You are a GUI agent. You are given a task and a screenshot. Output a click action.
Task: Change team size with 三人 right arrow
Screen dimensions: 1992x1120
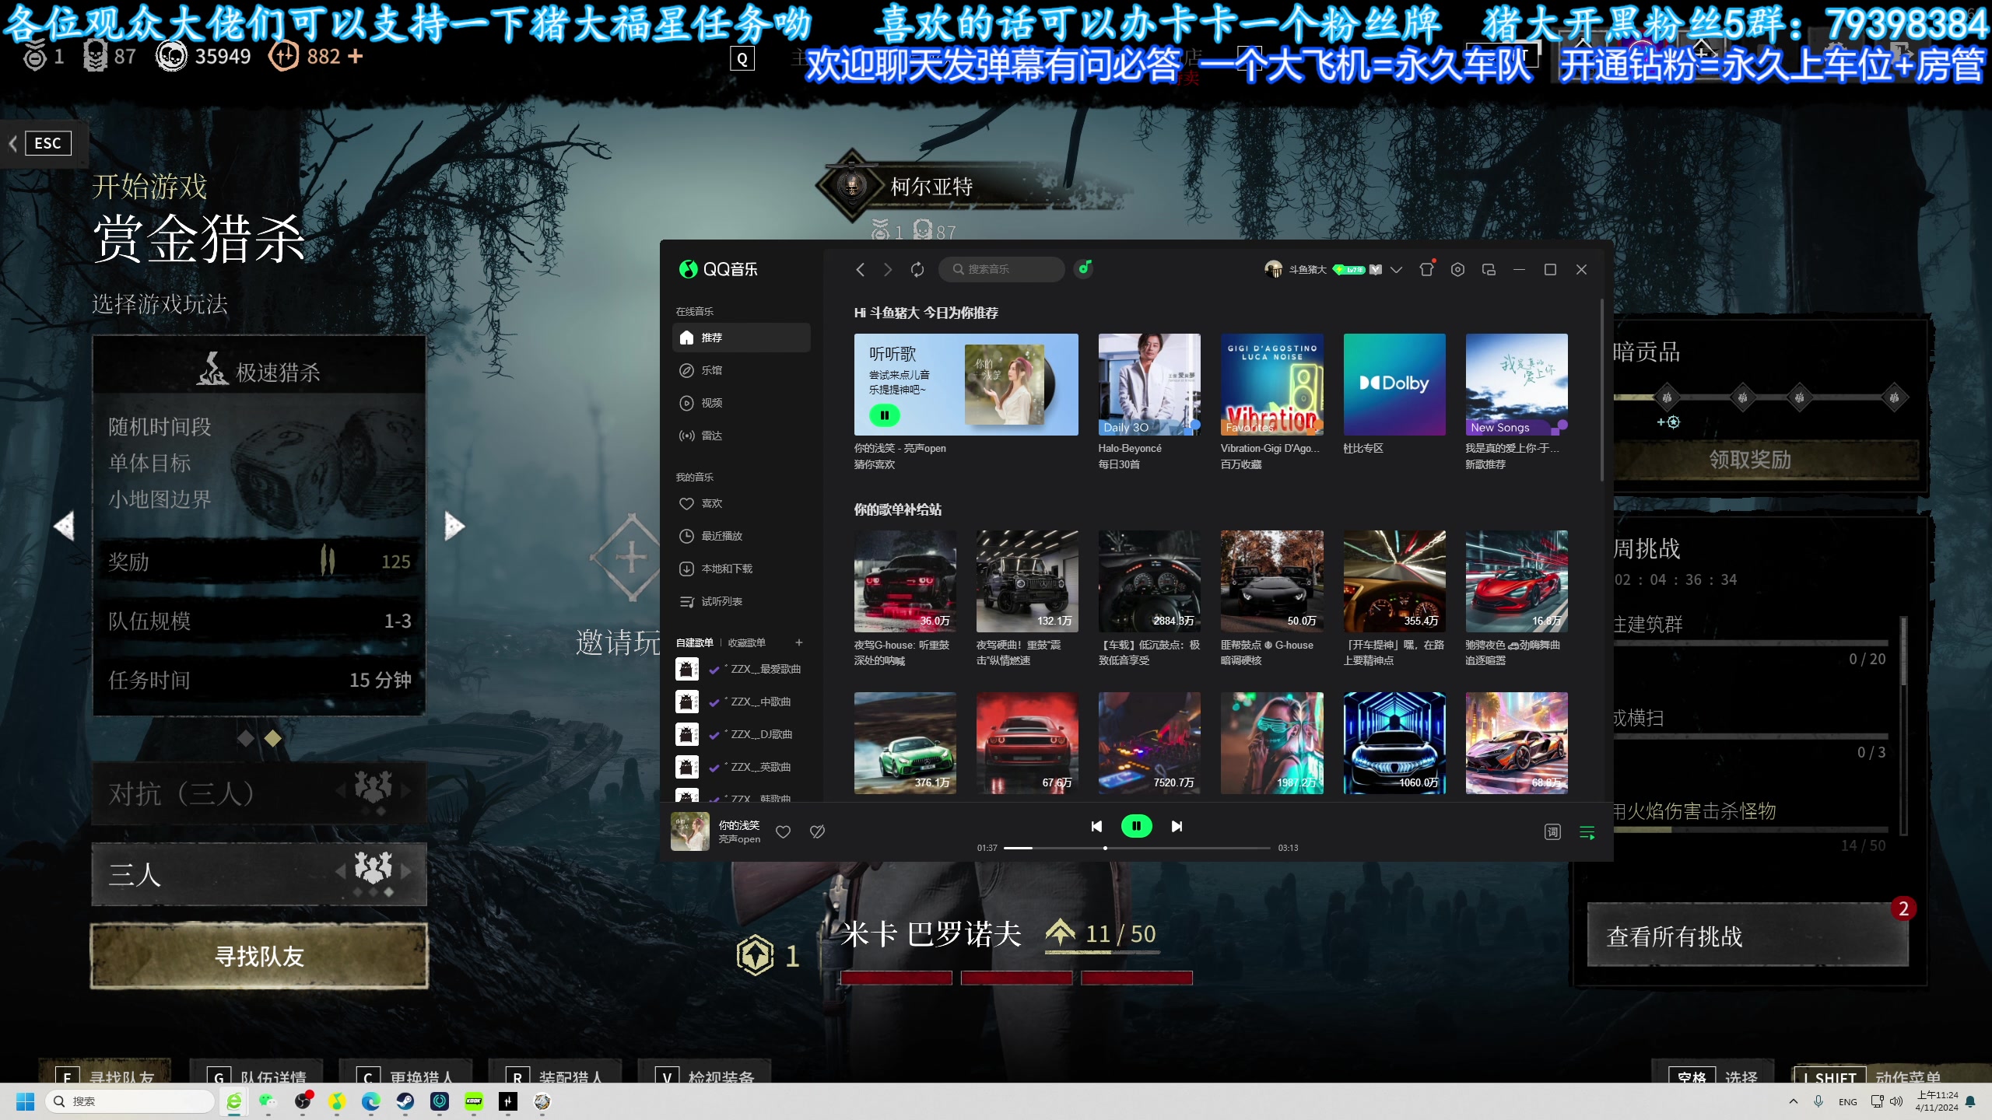point(405,872)
